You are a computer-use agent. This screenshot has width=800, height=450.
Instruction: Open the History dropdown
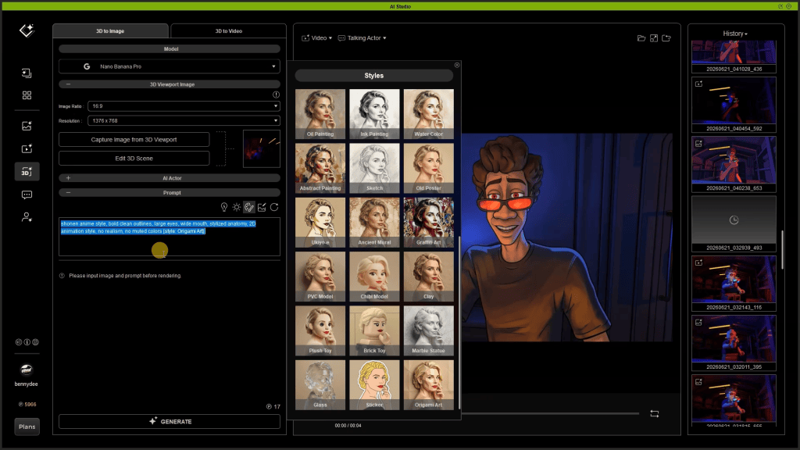click(x=735, y=34)
